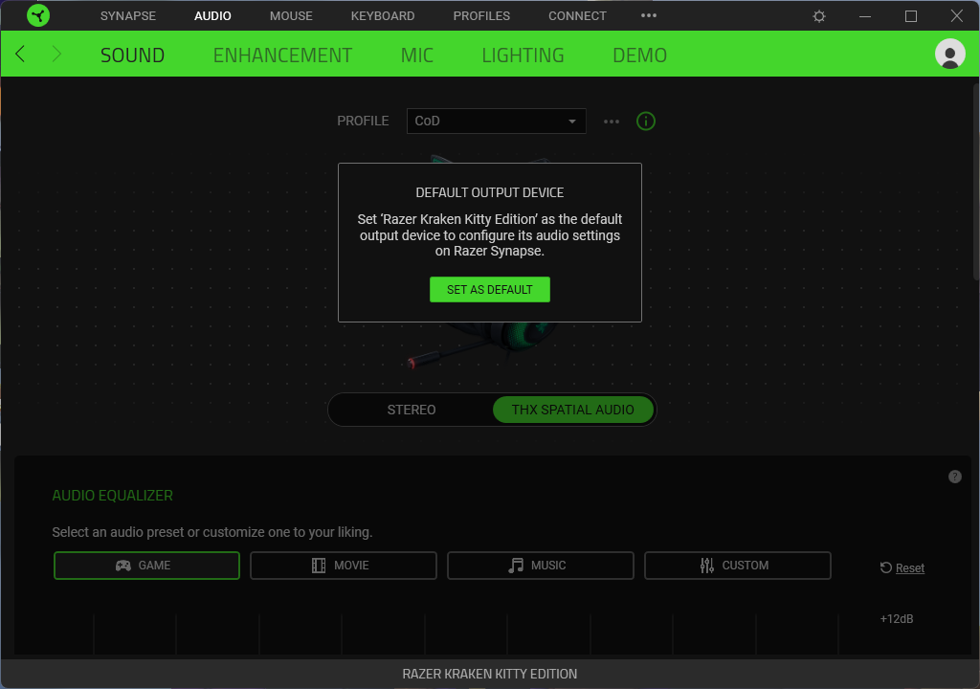Go back with the left arrow
Screen dimensions: 980x689
click(x=20, y=55)
